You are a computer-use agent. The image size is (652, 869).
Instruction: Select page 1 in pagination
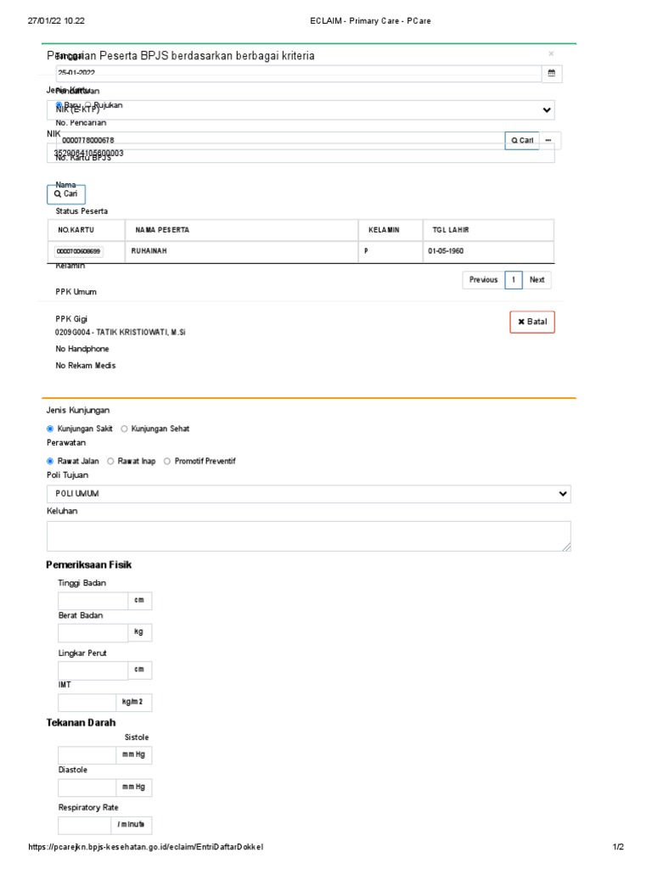514,280
